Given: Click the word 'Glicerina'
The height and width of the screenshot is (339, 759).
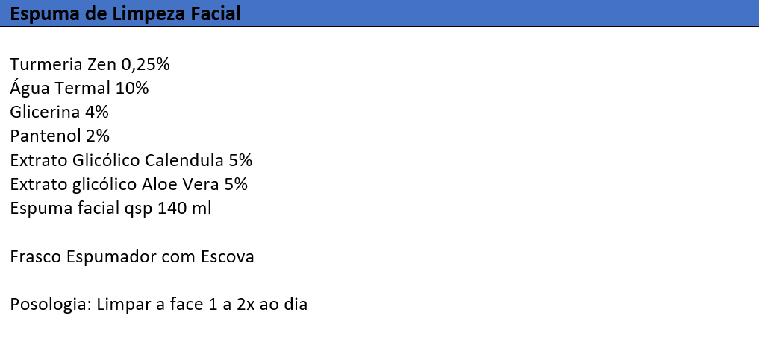Looking at the screenshot, I should tap(45, 112).
